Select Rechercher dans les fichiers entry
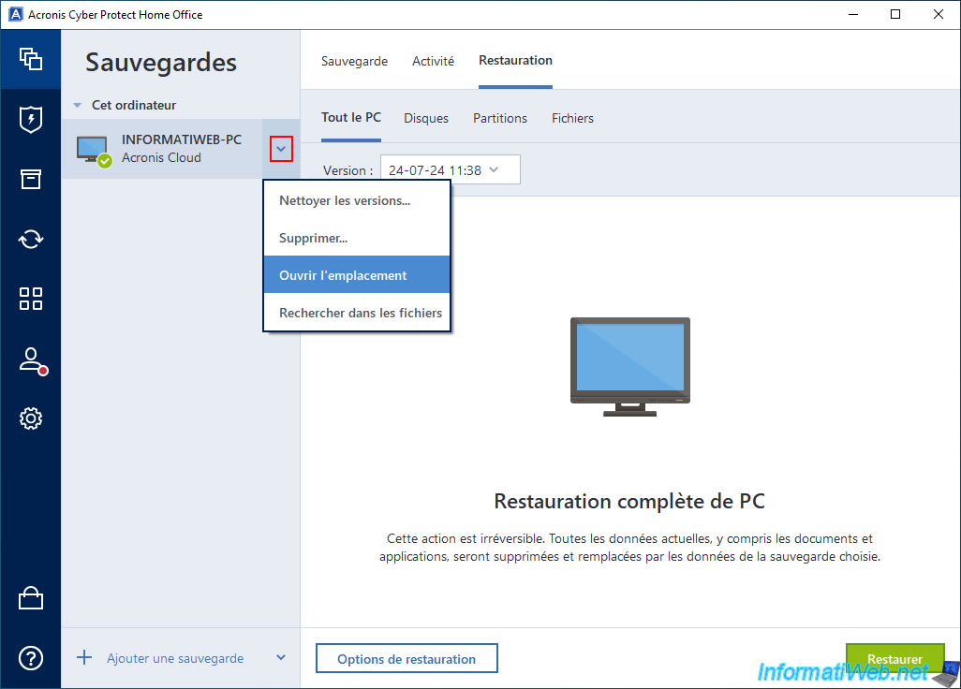The height and width of the screenshot is (689, 961). [x=357, y=313]
